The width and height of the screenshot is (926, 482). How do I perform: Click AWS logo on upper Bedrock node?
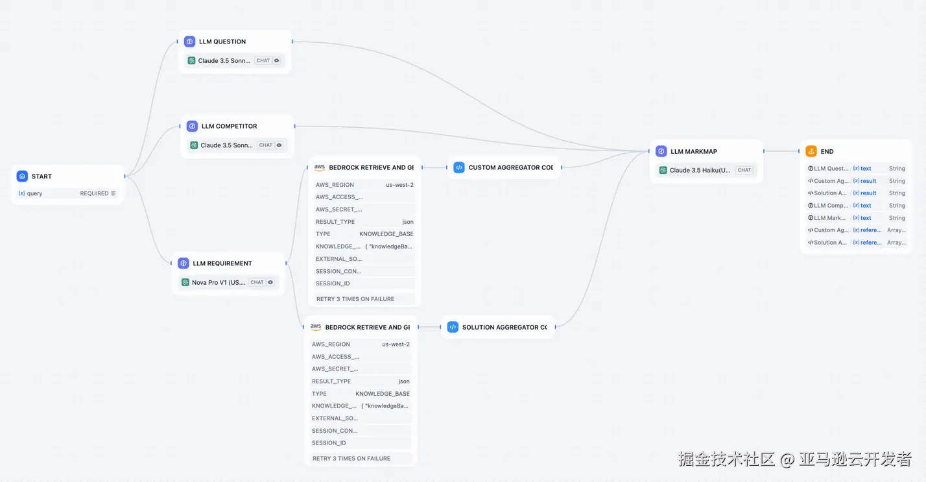pos(320,167)
